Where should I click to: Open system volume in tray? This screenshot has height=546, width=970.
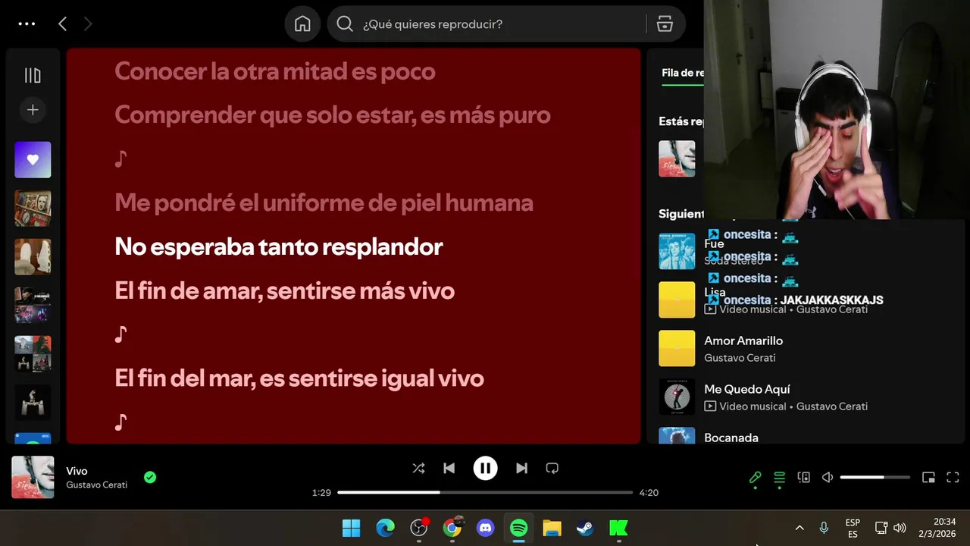900,528
